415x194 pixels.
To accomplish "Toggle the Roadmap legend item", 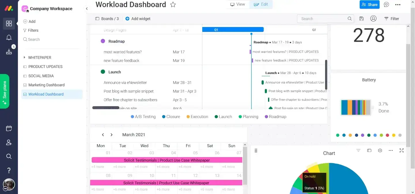I will tap(275, 117).
